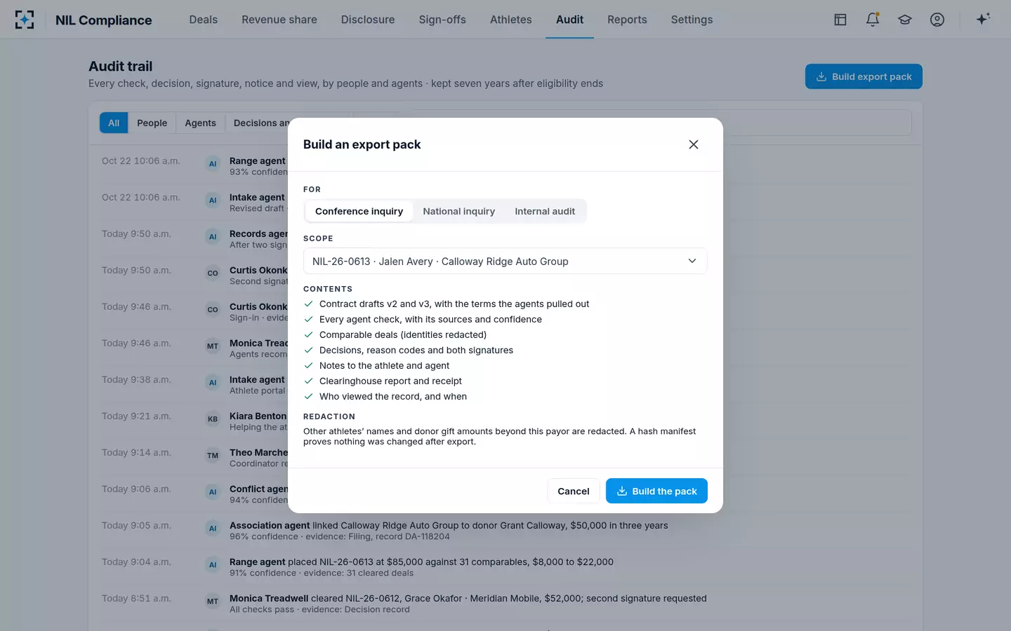
Task: Click TM avatar beside Theo Marche entry
Action: [x=213, y=456]
